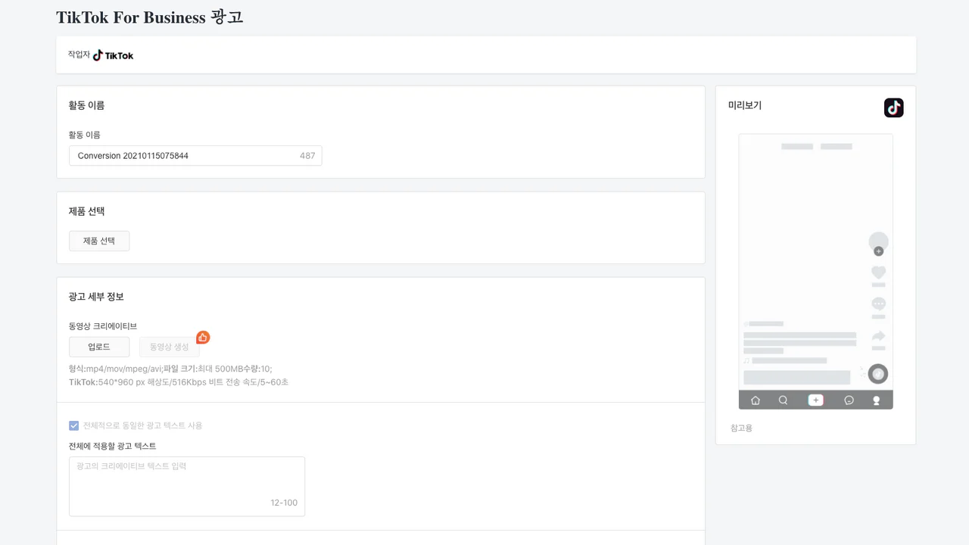
Task: Click the avatar follow plus icon in preview
Action: click(878, 251)
